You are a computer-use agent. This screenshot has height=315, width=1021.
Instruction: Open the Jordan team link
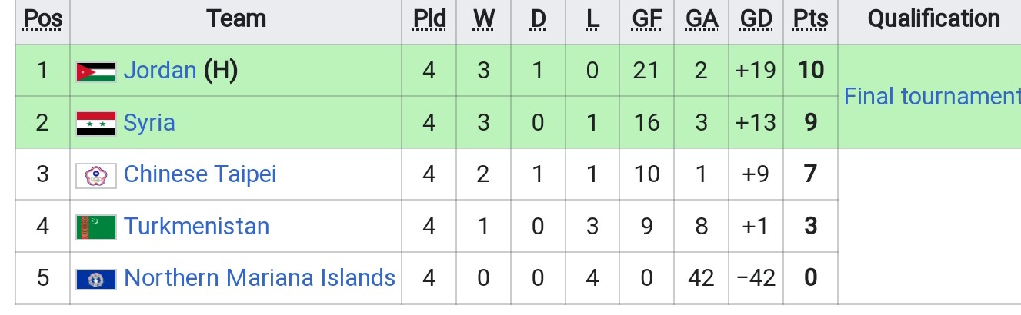pyautogui.click(x=160, y=71)
